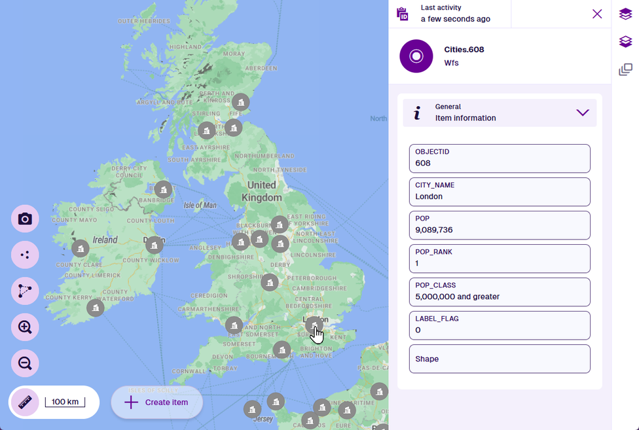Viewport: 639px width, 430px height.
Task: Click the 100 km scale bar
Action: pyautogui.click(x=65, y=402)
